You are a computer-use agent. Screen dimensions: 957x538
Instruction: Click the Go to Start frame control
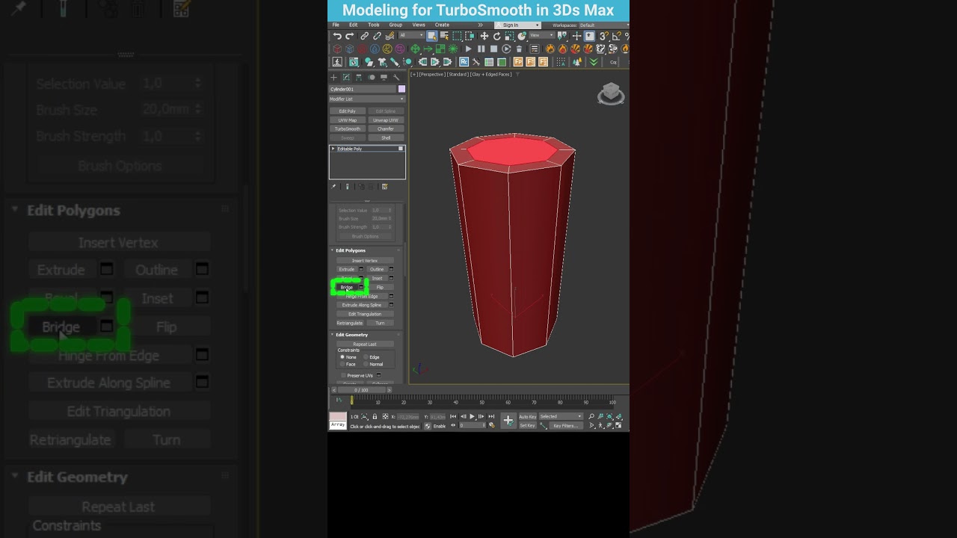pyautogui.click(x=453, y=416)
